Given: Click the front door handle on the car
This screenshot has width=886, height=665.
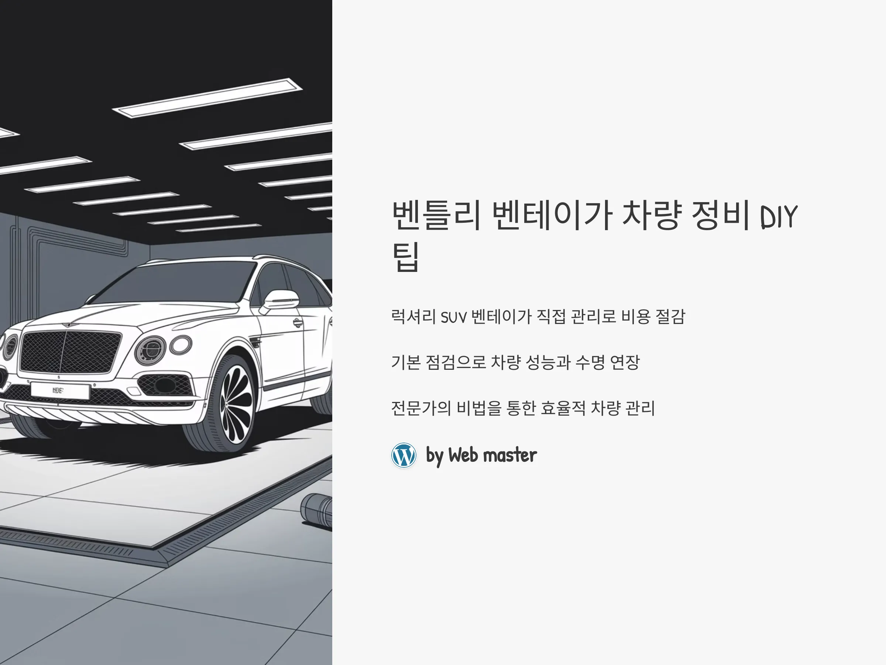Looking at the screenshot, I should pyautogui.click(x=297, y=322).
